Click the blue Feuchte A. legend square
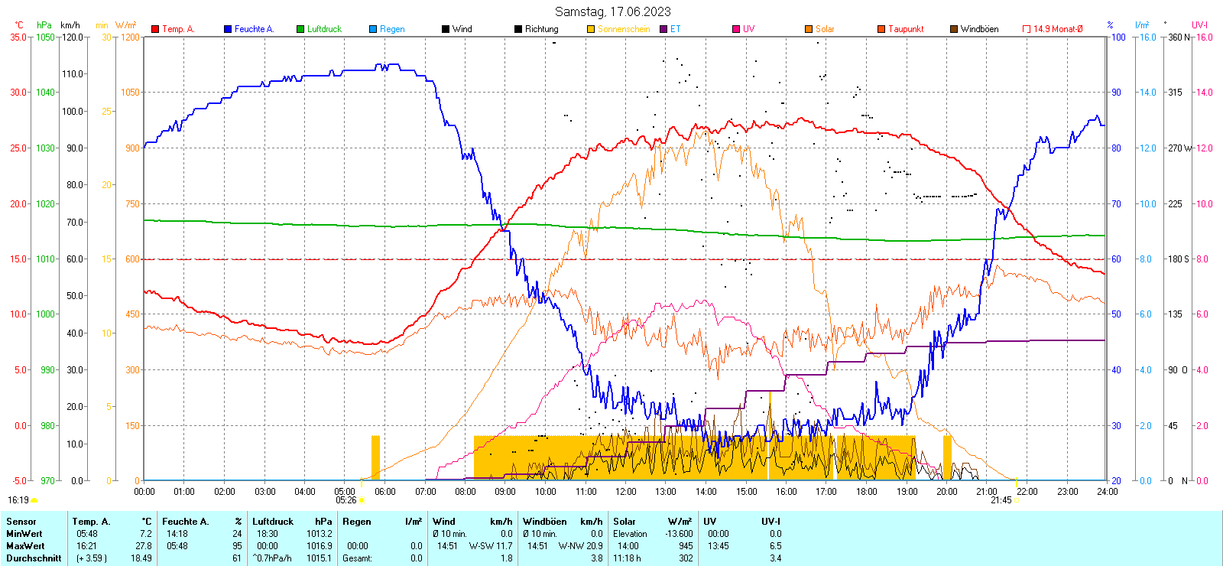Viewport: 1223px width, 566px height. [x=228, y=29]
